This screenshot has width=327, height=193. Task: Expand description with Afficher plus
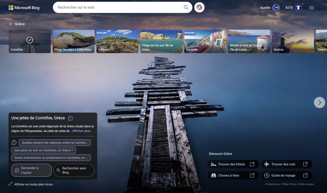point(81,131)
